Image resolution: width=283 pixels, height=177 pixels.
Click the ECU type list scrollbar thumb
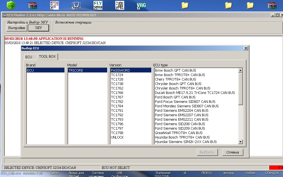[x=240, y=89]
